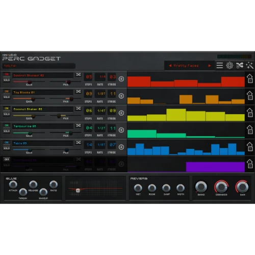Solo the Toy Blocks 01 track
This screenshot has height=255, width=255.
coord(7,97)
